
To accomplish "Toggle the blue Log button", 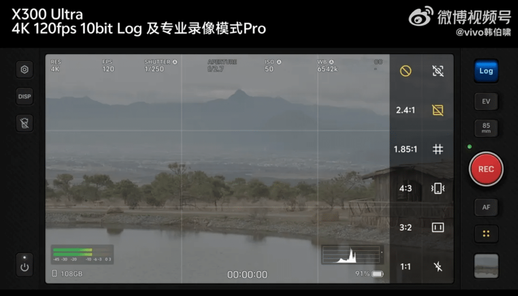I will click(486, 71).
